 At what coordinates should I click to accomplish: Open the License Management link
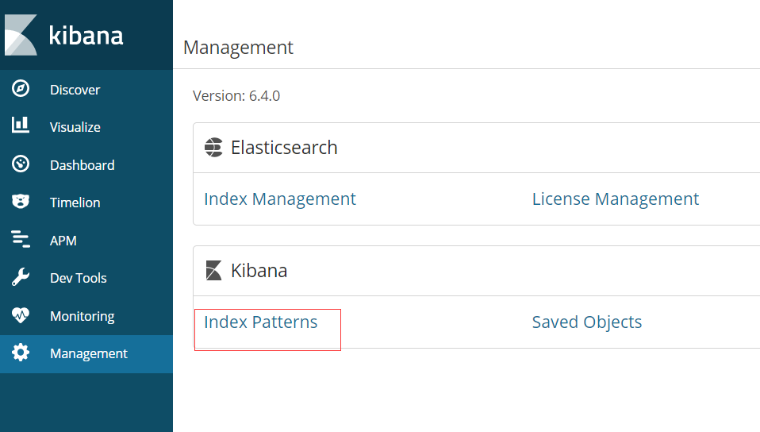coord(615,199)
